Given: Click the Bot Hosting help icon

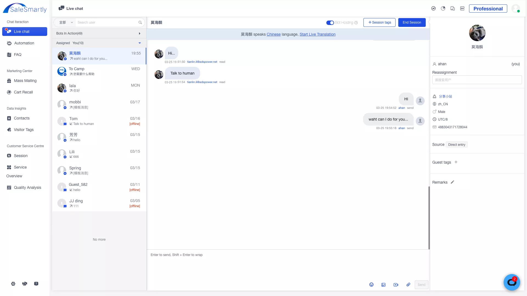Looking at the screenshot, I should (x=356, y=23).
